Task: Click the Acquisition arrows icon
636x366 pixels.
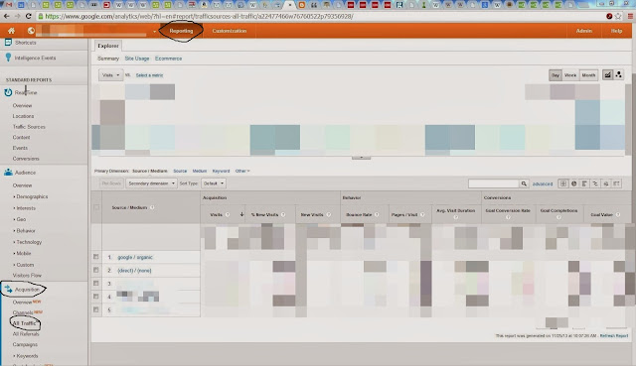Action: [x=8, y=289]
